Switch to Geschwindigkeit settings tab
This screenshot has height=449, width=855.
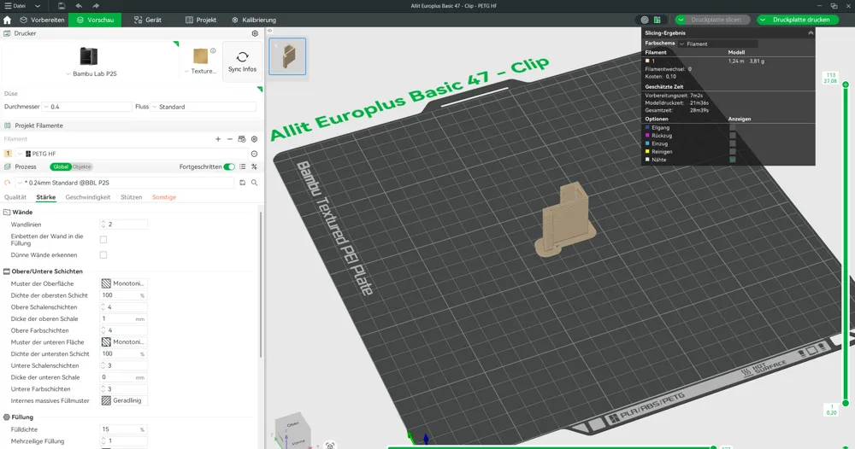(88, 197)
